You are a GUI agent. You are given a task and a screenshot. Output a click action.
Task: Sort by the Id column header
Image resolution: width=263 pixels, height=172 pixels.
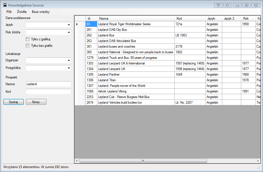[91, 18]
